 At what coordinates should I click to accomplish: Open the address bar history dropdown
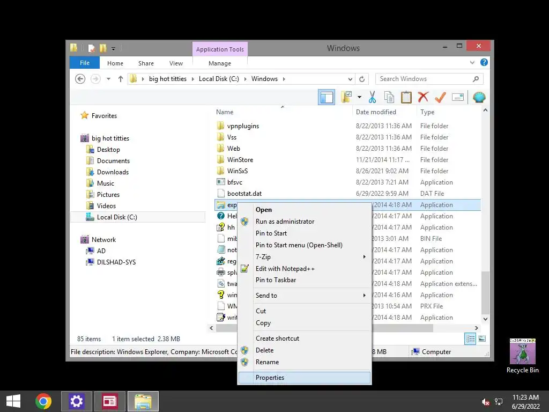click(350, 79)
